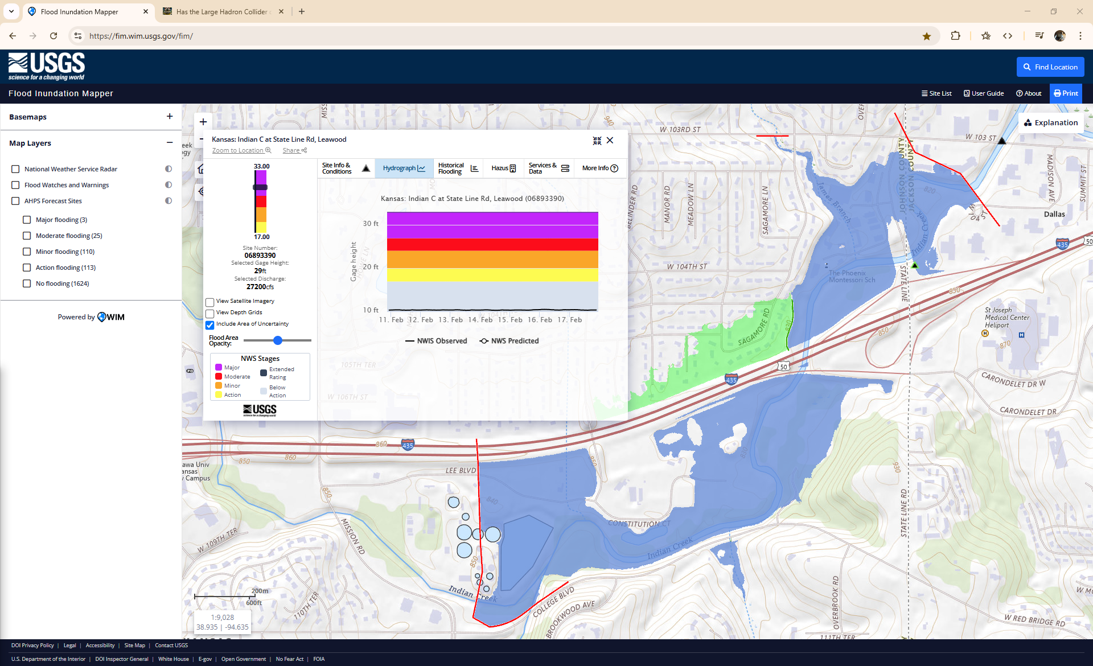The height and width of the screenshot is (666, 1093).
Task: Click the question mark icon on More Info
Action: tap(614, 168)
